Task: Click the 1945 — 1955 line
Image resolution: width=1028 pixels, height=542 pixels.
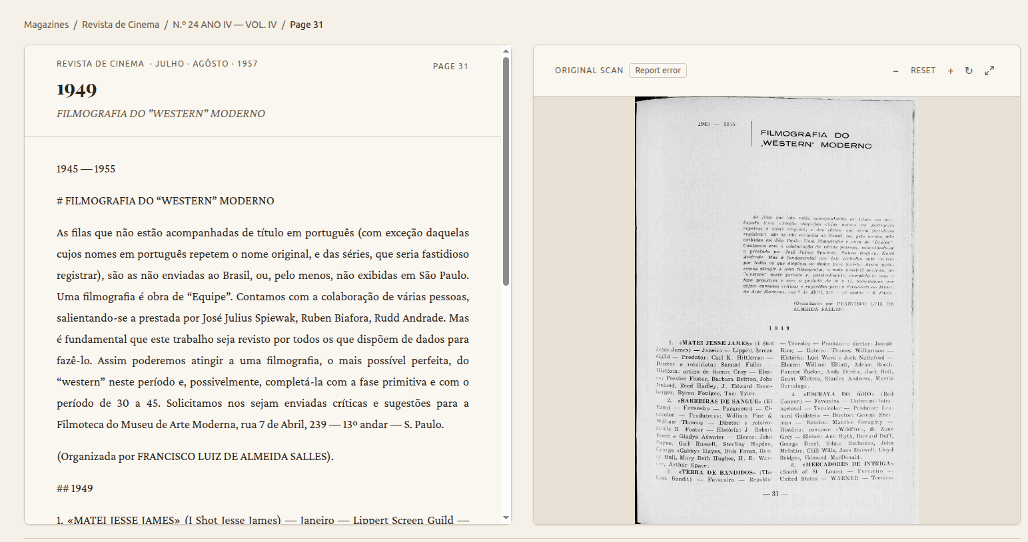Action: (86, 169)
